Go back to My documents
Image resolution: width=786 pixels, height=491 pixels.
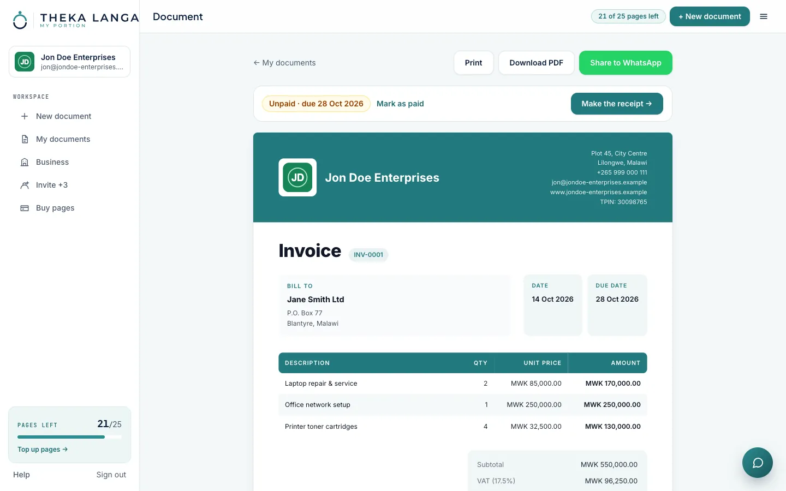(x=284, y=63)
